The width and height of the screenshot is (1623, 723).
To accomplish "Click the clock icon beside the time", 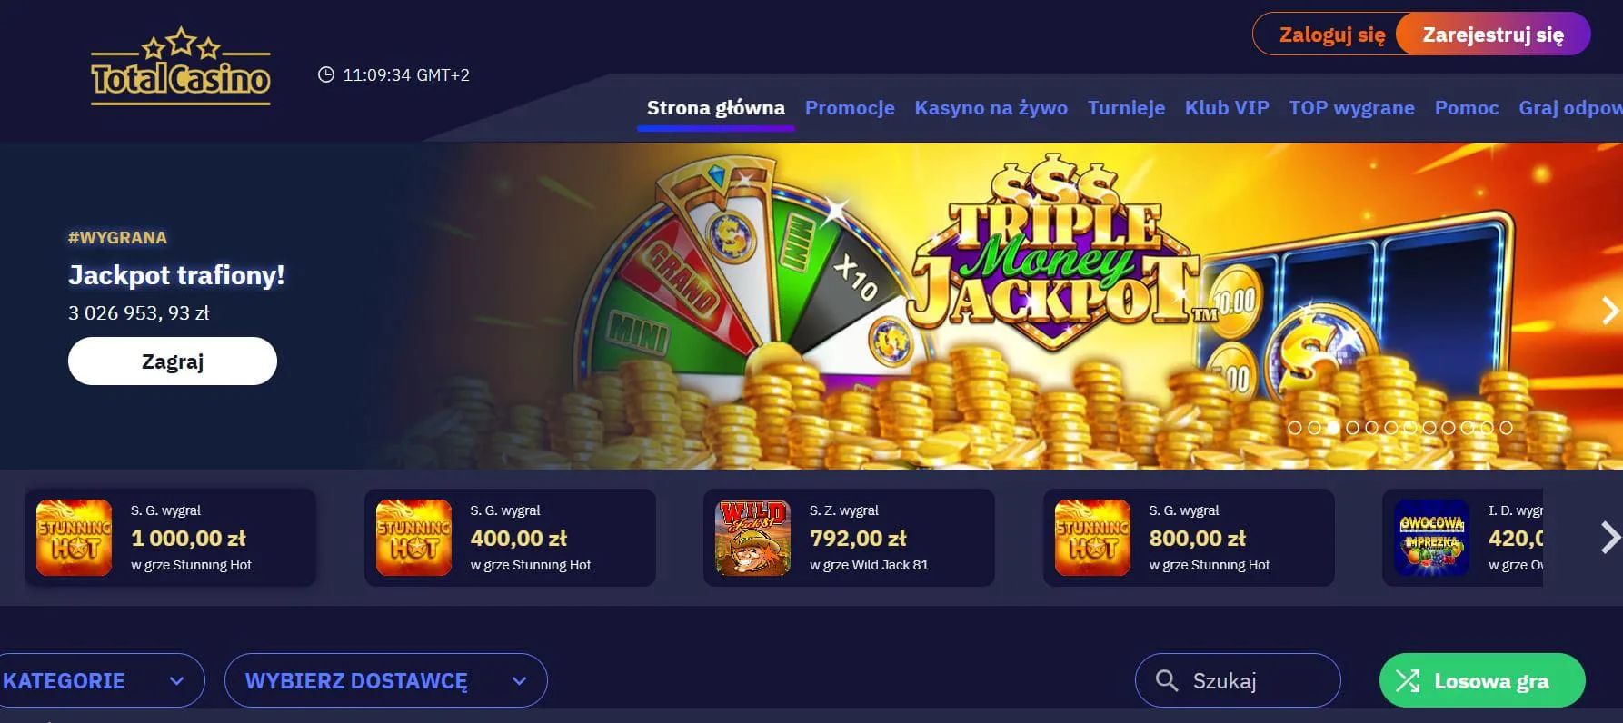I will click(325, 74).
